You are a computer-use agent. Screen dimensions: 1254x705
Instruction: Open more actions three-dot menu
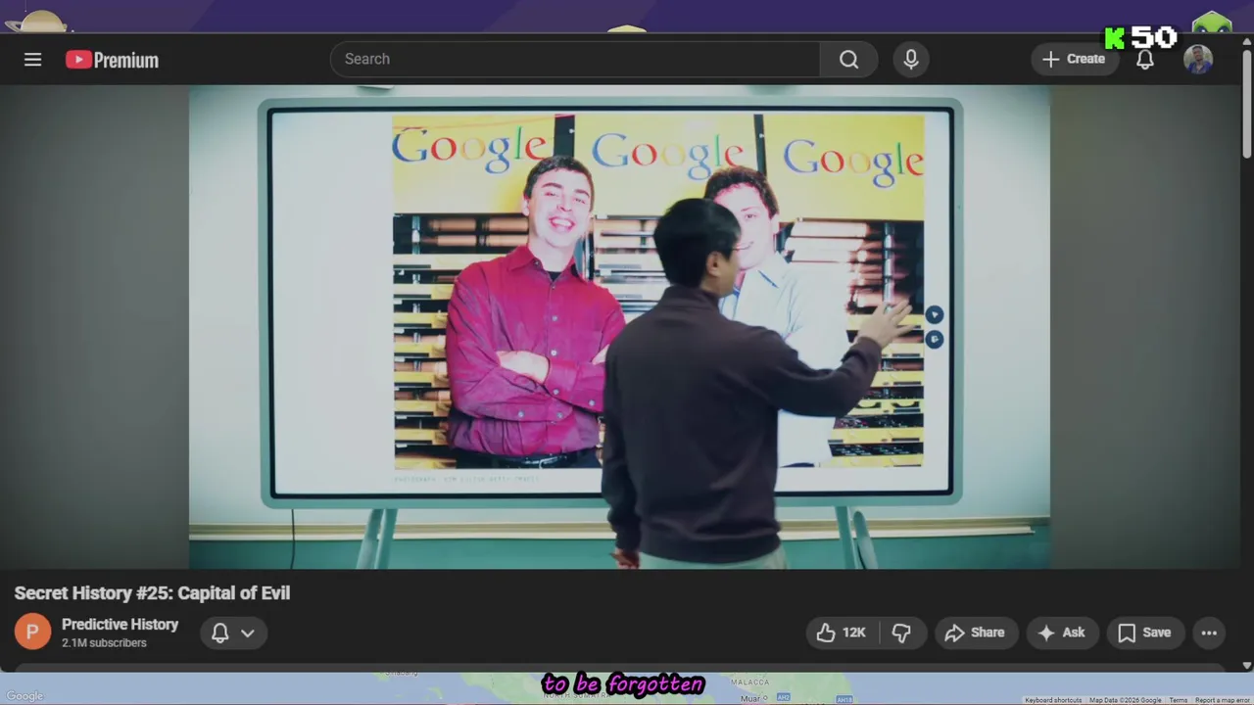1209,633
